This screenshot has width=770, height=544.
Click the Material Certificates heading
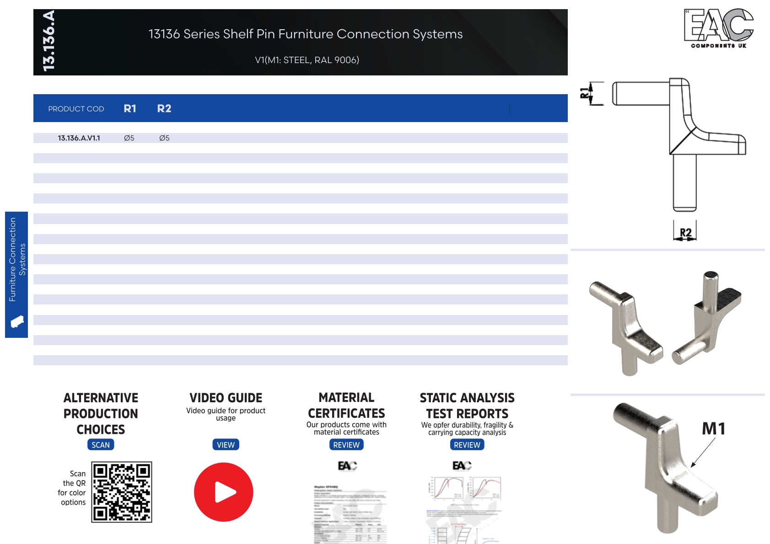346,405
